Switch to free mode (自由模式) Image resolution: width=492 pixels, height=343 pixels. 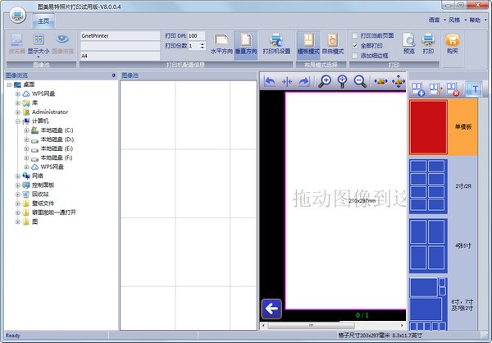pos(333,41)
